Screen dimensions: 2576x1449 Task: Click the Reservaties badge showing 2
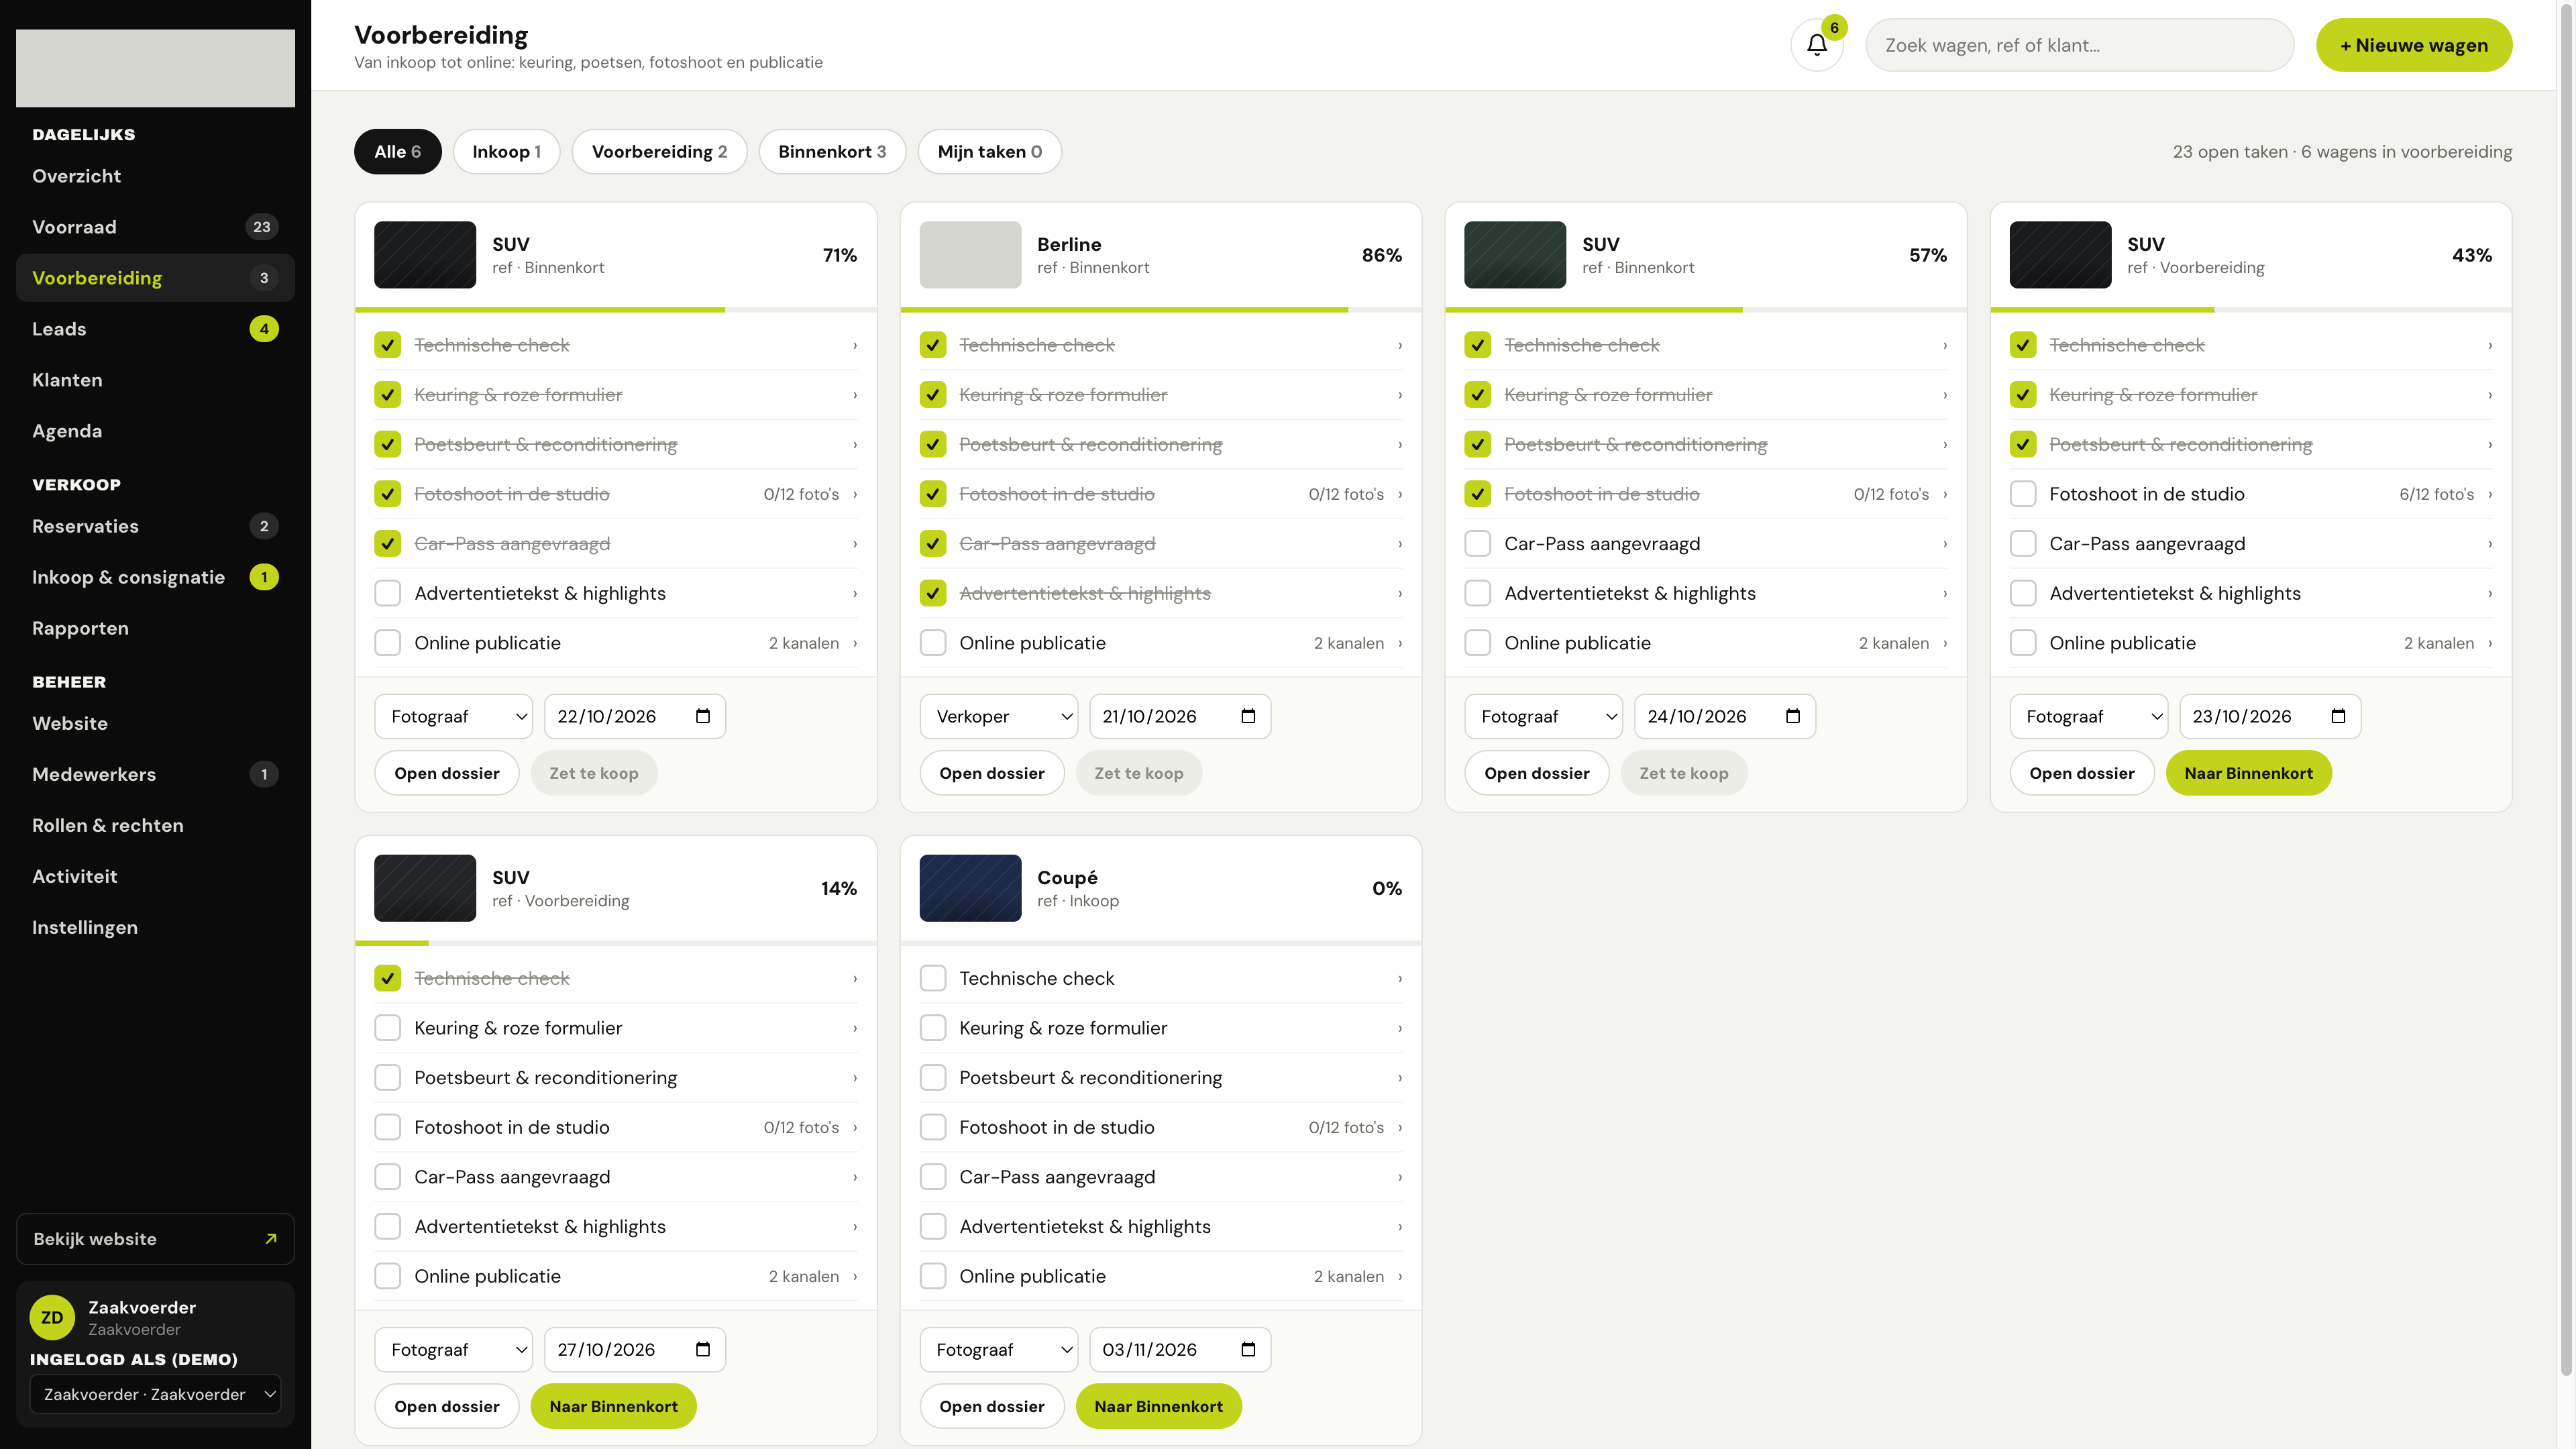(x=264, y=526)
